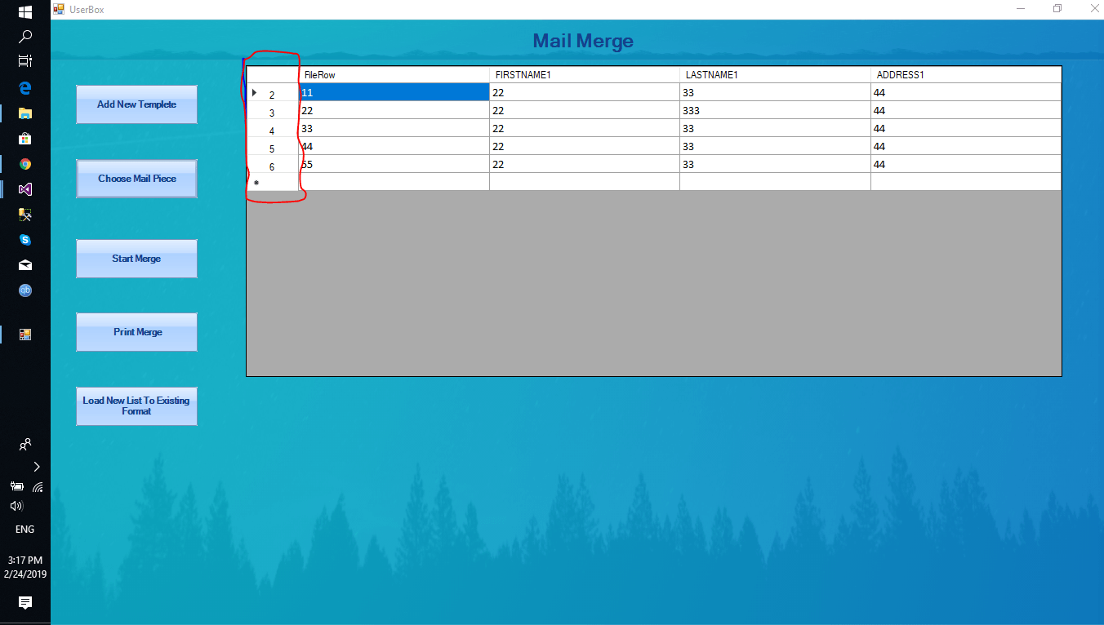Open Microsoft Edge from the taskbar
Image resolution: width=1104 pixels, height=625 pixels.
point(25,87)
